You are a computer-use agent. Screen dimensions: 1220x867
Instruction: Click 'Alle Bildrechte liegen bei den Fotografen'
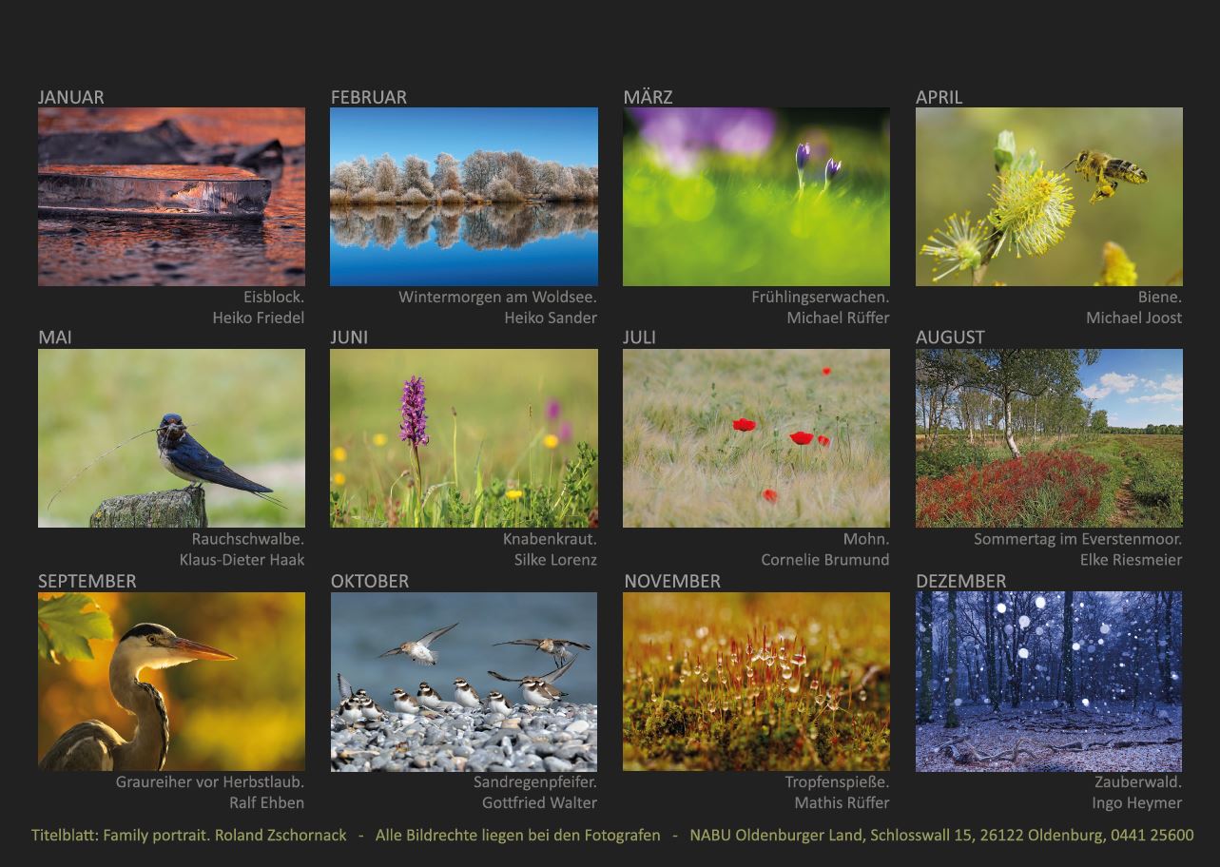[517, 836]
